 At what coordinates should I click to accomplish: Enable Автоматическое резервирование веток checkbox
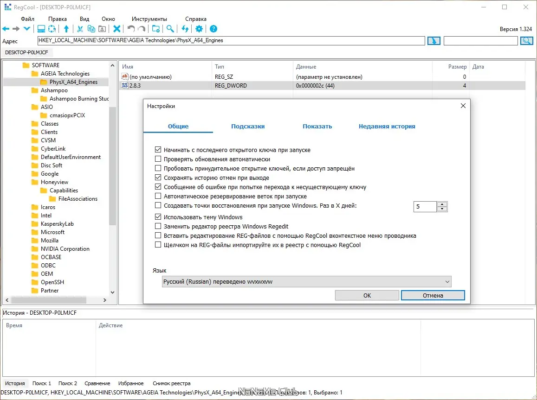(x=158, y=196)
